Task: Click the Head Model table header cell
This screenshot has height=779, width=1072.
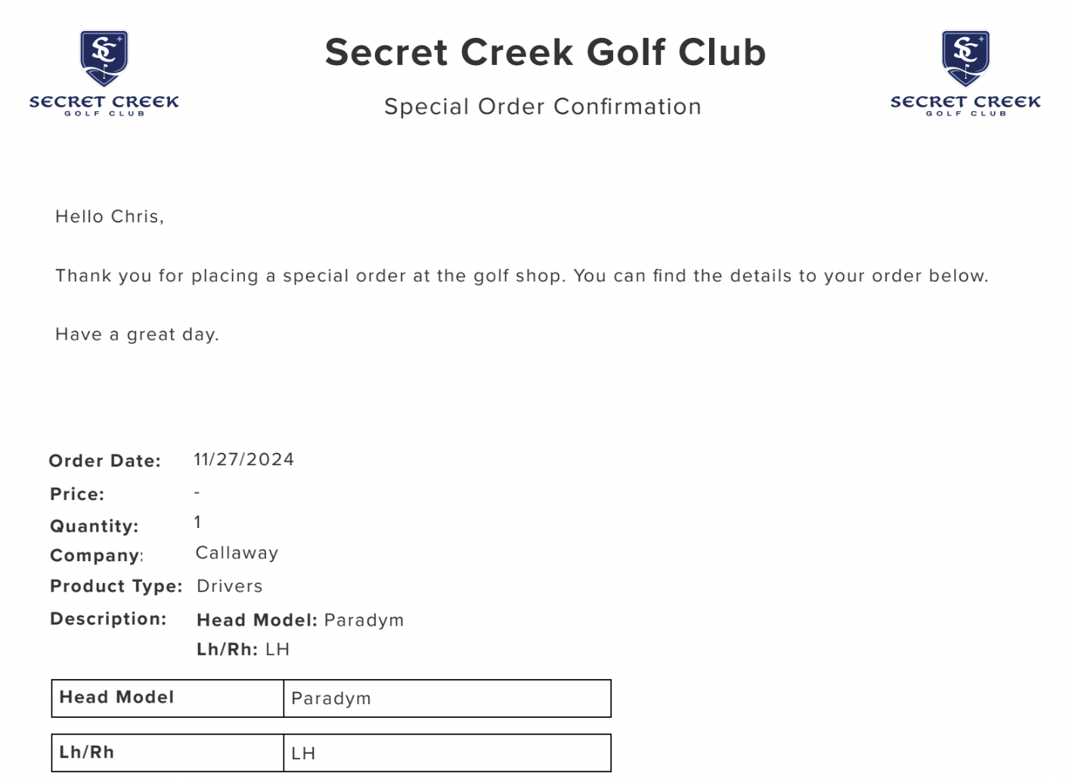Action: click(x=168, y=698)
